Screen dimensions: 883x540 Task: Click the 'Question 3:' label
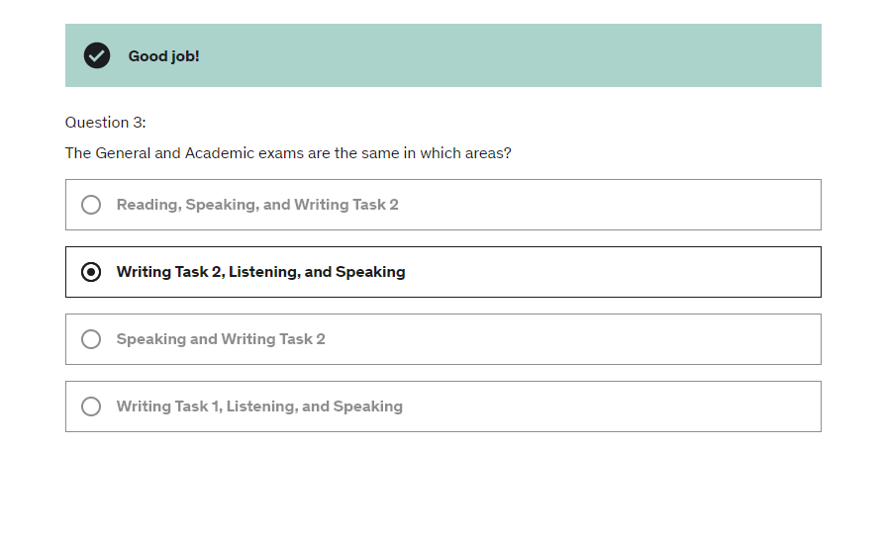tap(106, 123)
